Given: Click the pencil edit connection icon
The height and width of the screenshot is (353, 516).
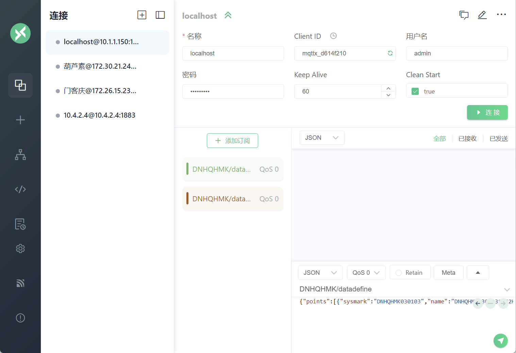Looking at the screenshot, I should point(482,15).
